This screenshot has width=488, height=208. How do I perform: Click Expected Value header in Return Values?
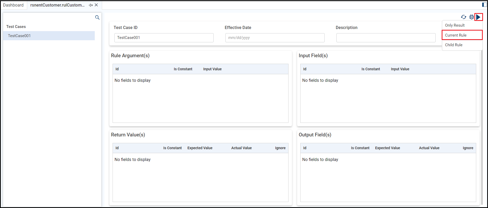(x=200, y=148)
